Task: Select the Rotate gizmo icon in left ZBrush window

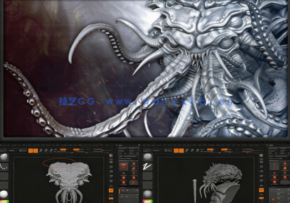Action: [51, 150]
